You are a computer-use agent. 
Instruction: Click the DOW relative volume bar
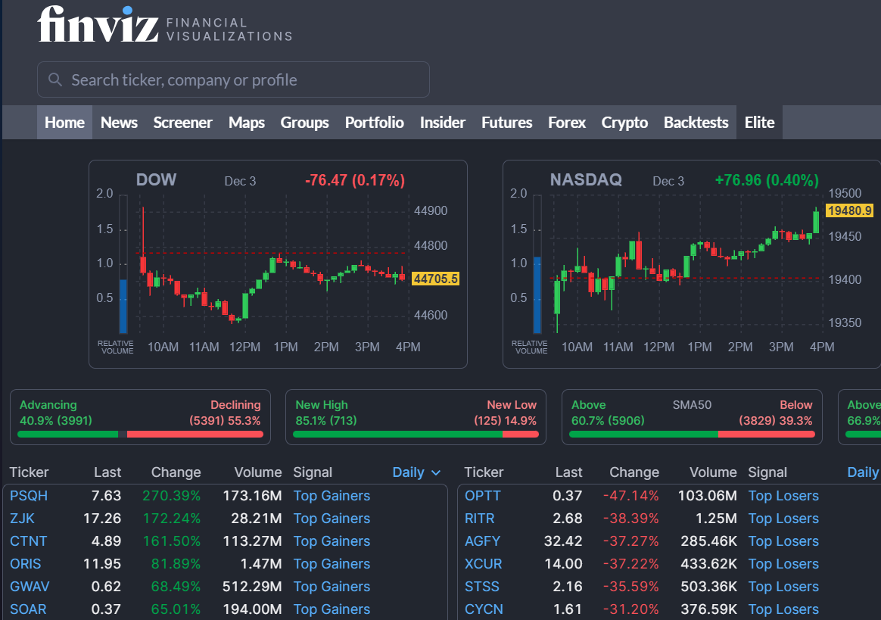(x=123, y=307)
